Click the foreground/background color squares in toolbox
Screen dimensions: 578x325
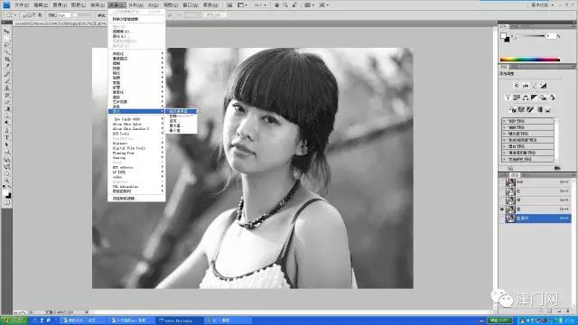[x=6, y=193]
